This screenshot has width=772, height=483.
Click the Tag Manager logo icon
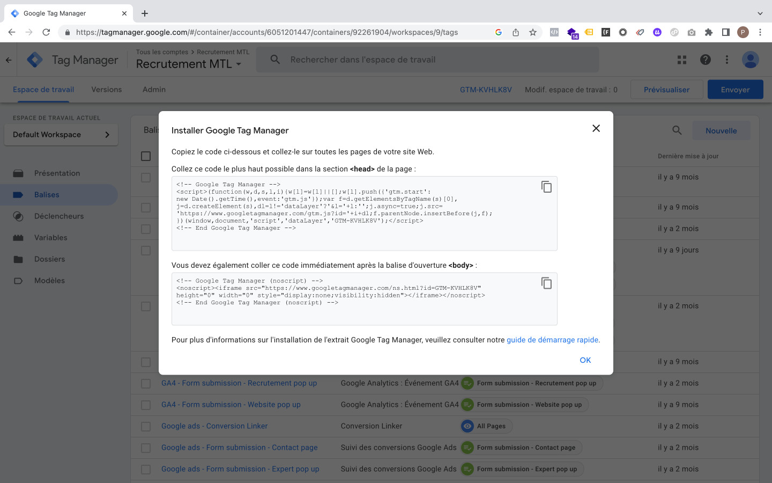(35, 60)
